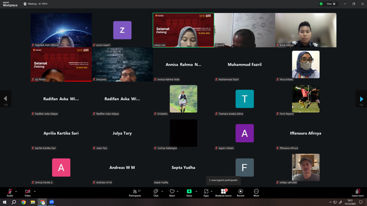Open the React emoji menu
The image size is (367, 206).
(172, 193)
